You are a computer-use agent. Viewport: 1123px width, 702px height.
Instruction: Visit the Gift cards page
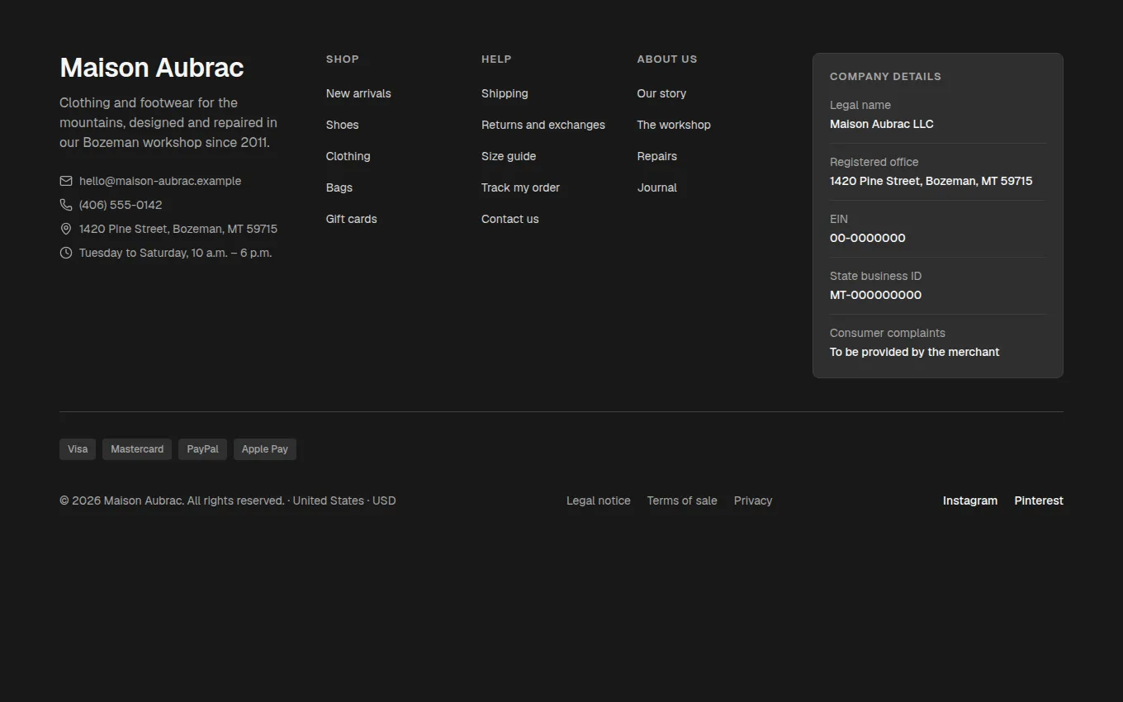coord(351,219)
